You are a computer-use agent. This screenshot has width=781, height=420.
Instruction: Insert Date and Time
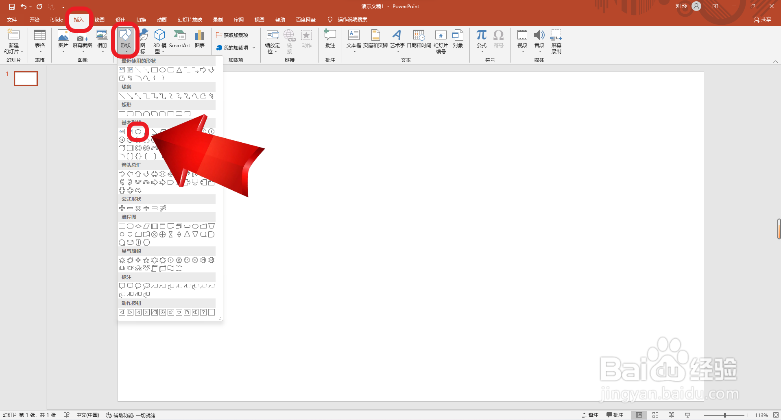(x=419, y=39)
